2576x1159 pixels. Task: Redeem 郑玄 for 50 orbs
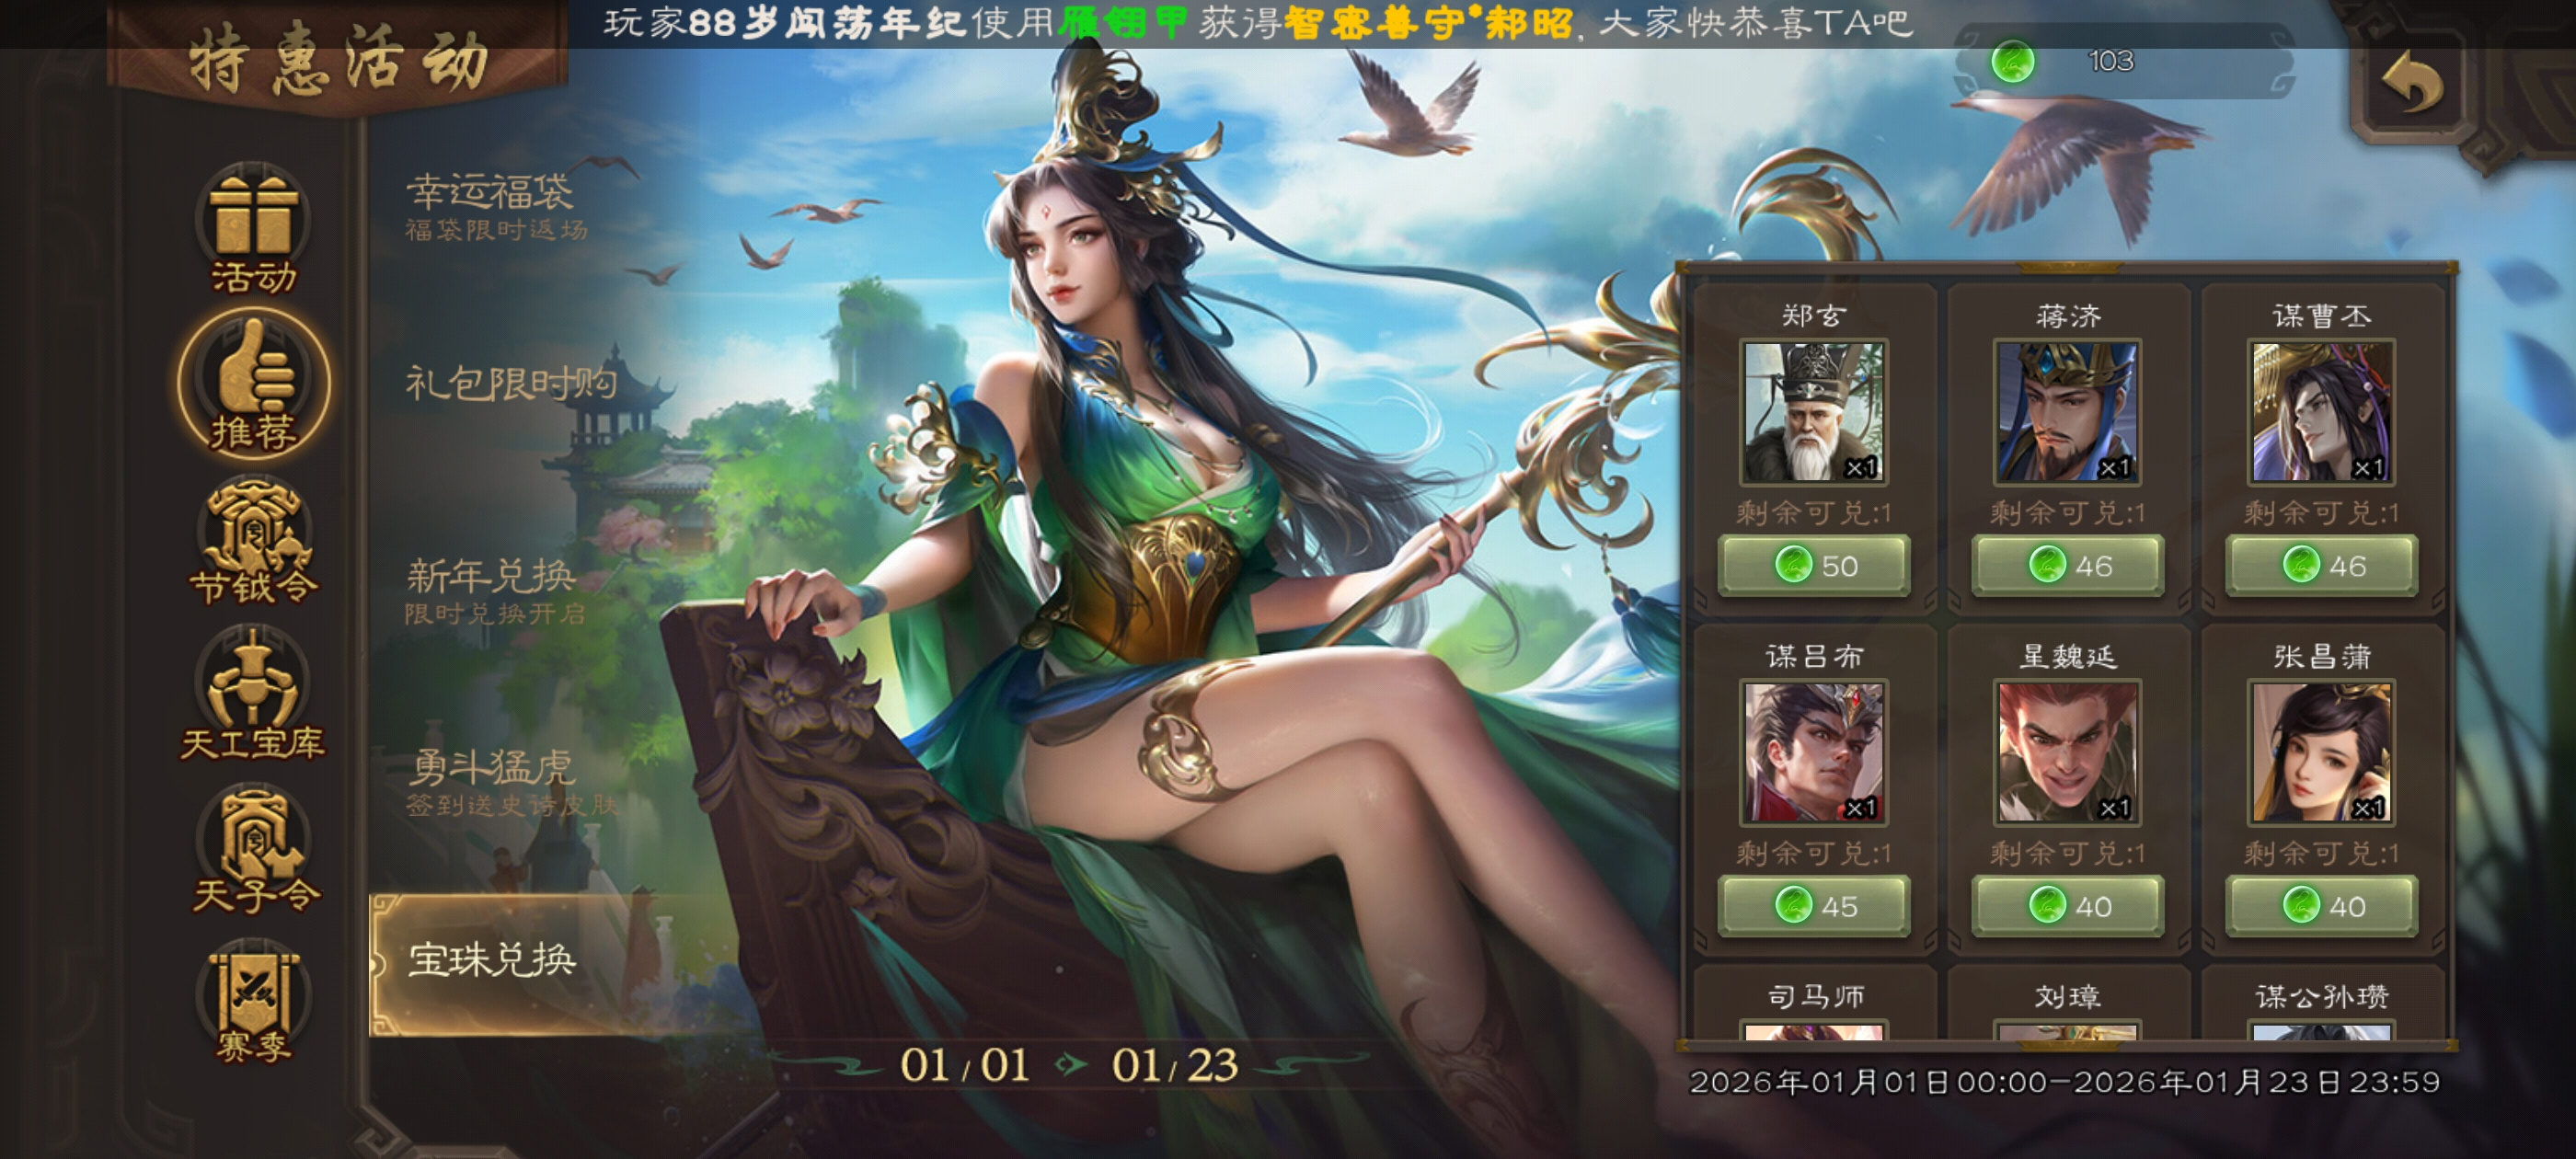click(1814, 566)
